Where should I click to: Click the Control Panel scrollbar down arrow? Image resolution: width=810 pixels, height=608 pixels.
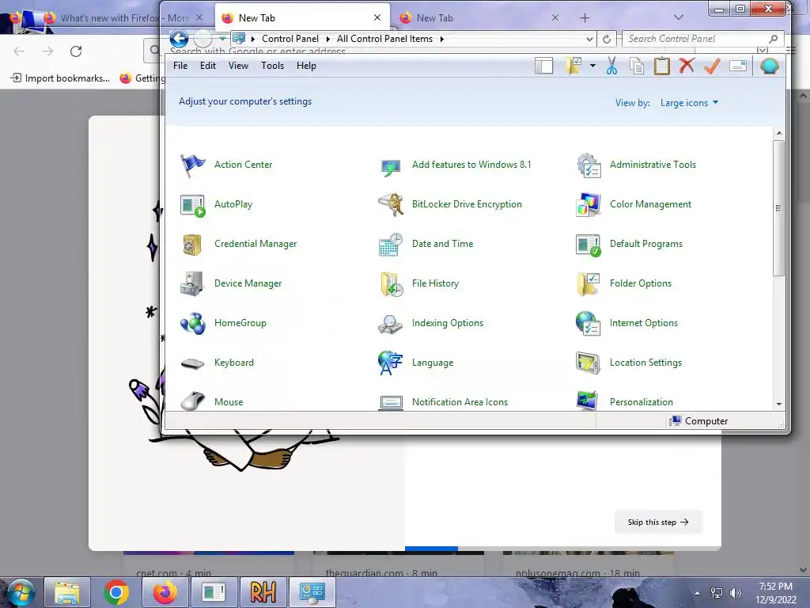coord(779,405)
